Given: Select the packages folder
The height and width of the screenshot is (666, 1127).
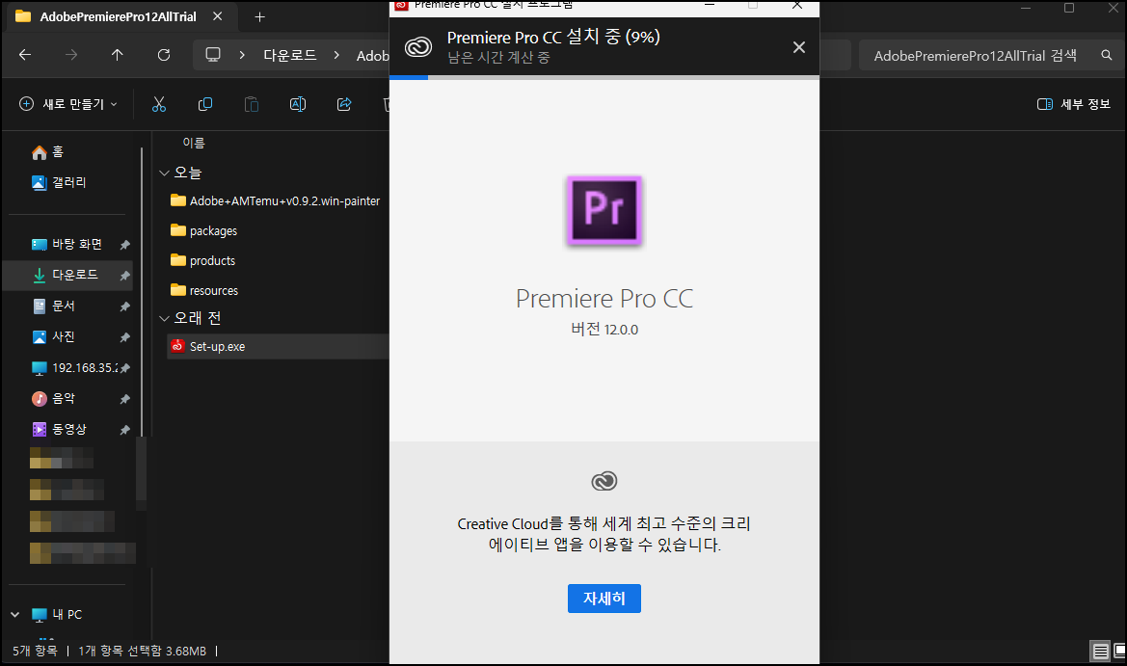Looking at the screenshot, I should point(204,230).
